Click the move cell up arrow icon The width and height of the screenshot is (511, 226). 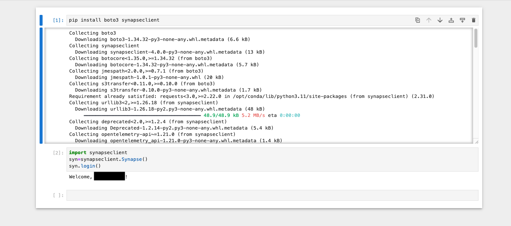pyautogui.click(x=429, y=20)
